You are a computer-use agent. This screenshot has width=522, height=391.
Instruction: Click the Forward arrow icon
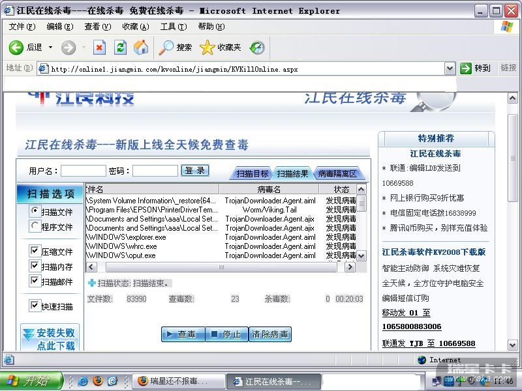(69, 48)
